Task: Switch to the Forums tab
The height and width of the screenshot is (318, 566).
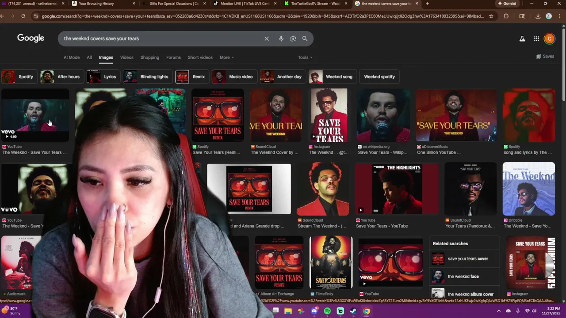Action: click(173, 57)
